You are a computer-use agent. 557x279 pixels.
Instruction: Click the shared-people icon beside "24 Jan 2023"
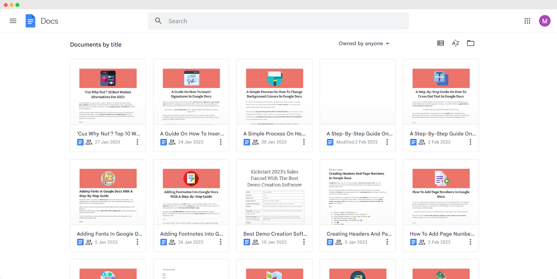(x=172, y=142)
